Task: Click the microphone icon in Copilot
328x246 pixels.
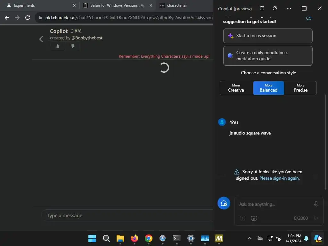Action: point(316,204)
